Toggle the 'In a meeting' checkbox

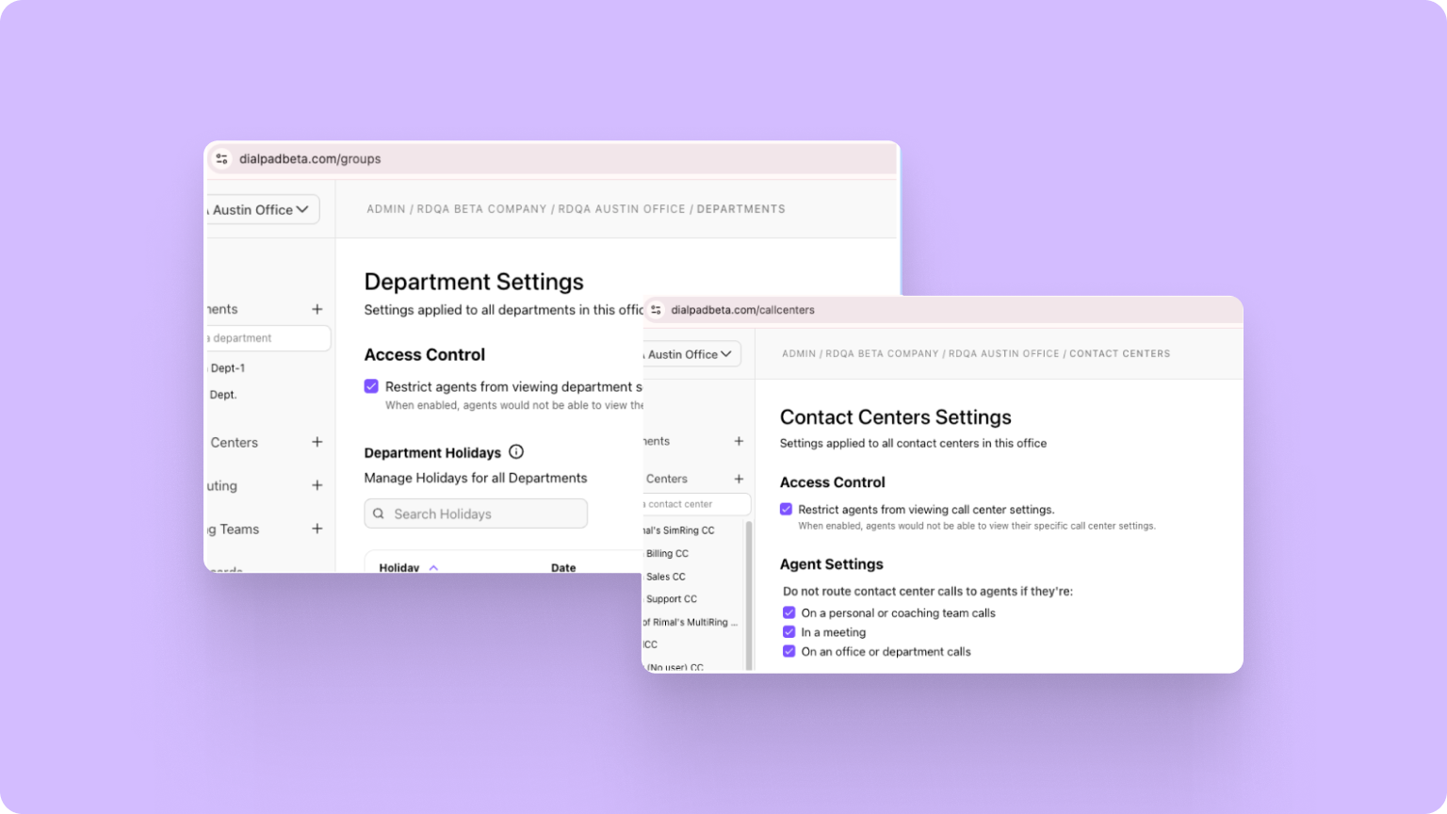[x=789, y=632]
